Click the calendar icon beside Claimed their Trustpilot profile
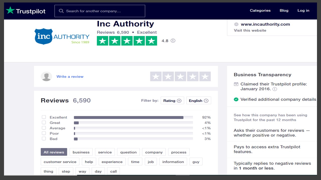 pyautogui.click(x=236, y=84)
